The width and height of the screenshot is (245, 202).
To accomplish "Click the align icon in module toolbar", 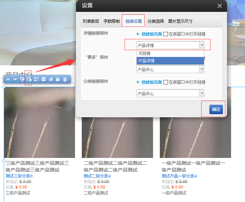I will pos(51,79).
